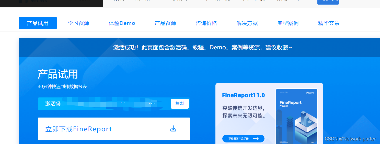Click the download arrow icon
The height and width of the screenshot is (144, 380).
tap(173, 129)
